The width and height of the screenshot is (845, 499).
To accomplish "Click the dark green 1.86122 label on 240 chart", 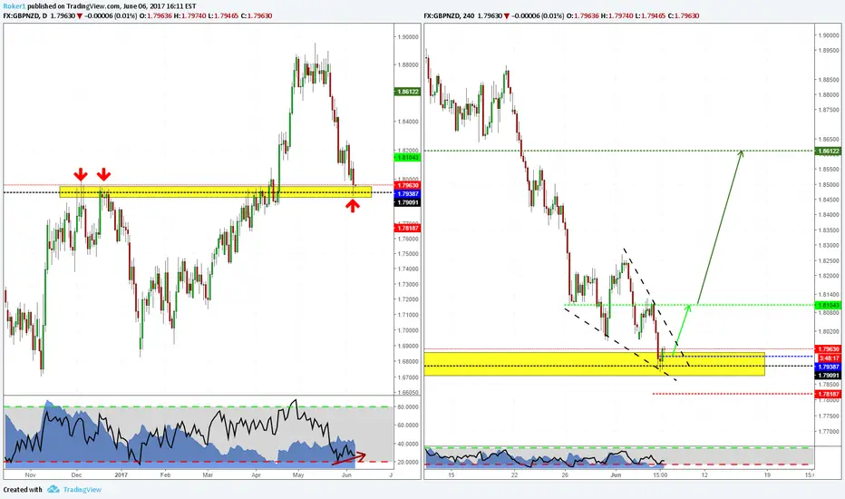I will point(829,151).
